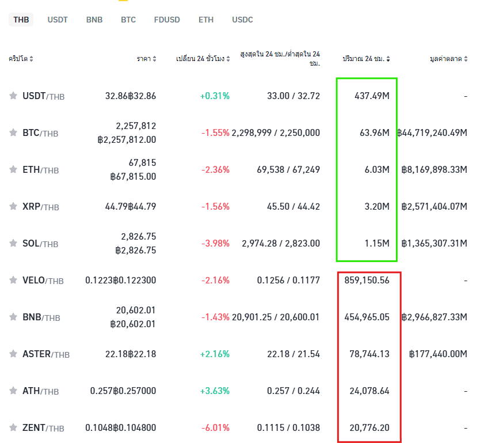Click the คริปโต column header
The width and height of the screenshot is (484, 443).
click(18, 59)
